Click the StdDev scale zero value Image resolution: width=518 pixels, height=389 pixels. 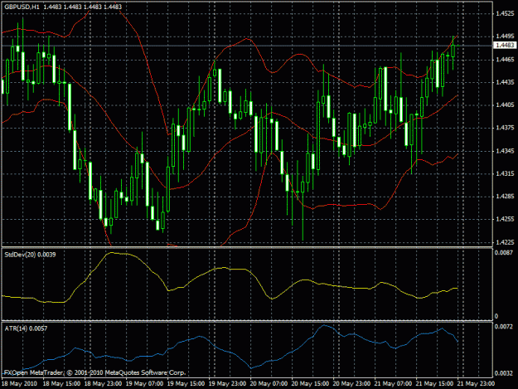pos(496,316)
